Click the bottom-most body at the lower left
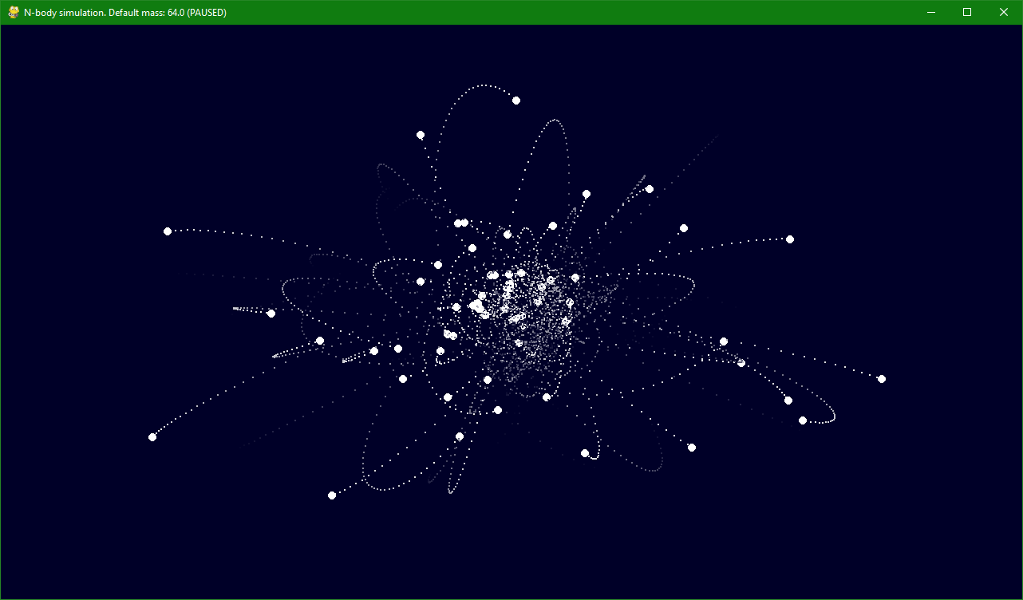The height and width of the screenshot is (600, 1023). coord(332,495)
